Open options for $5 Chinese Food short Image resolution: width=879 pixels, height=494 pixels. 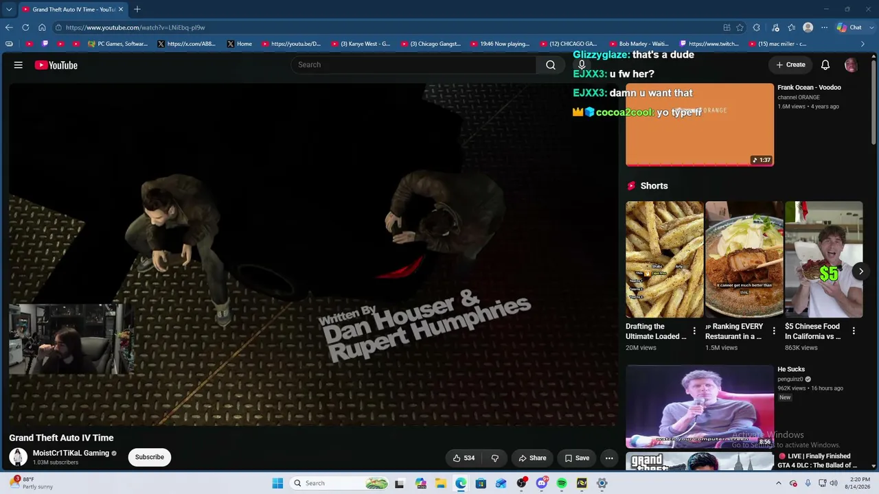click(854, 331)
